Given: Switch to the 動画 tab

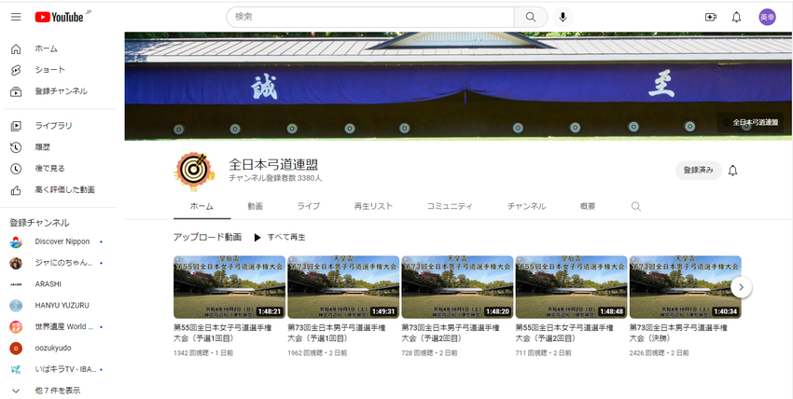Looking at the screenshot, I should [x=255, y=207].
